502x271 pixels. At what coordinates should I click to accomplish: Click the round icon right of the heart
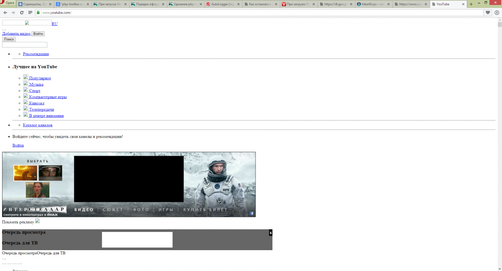[x=497, y=13]
